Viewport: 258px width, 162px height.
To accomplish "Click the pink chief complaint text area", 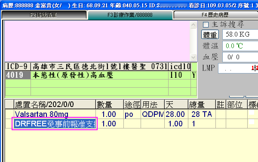I will click(x=98, y=41).
